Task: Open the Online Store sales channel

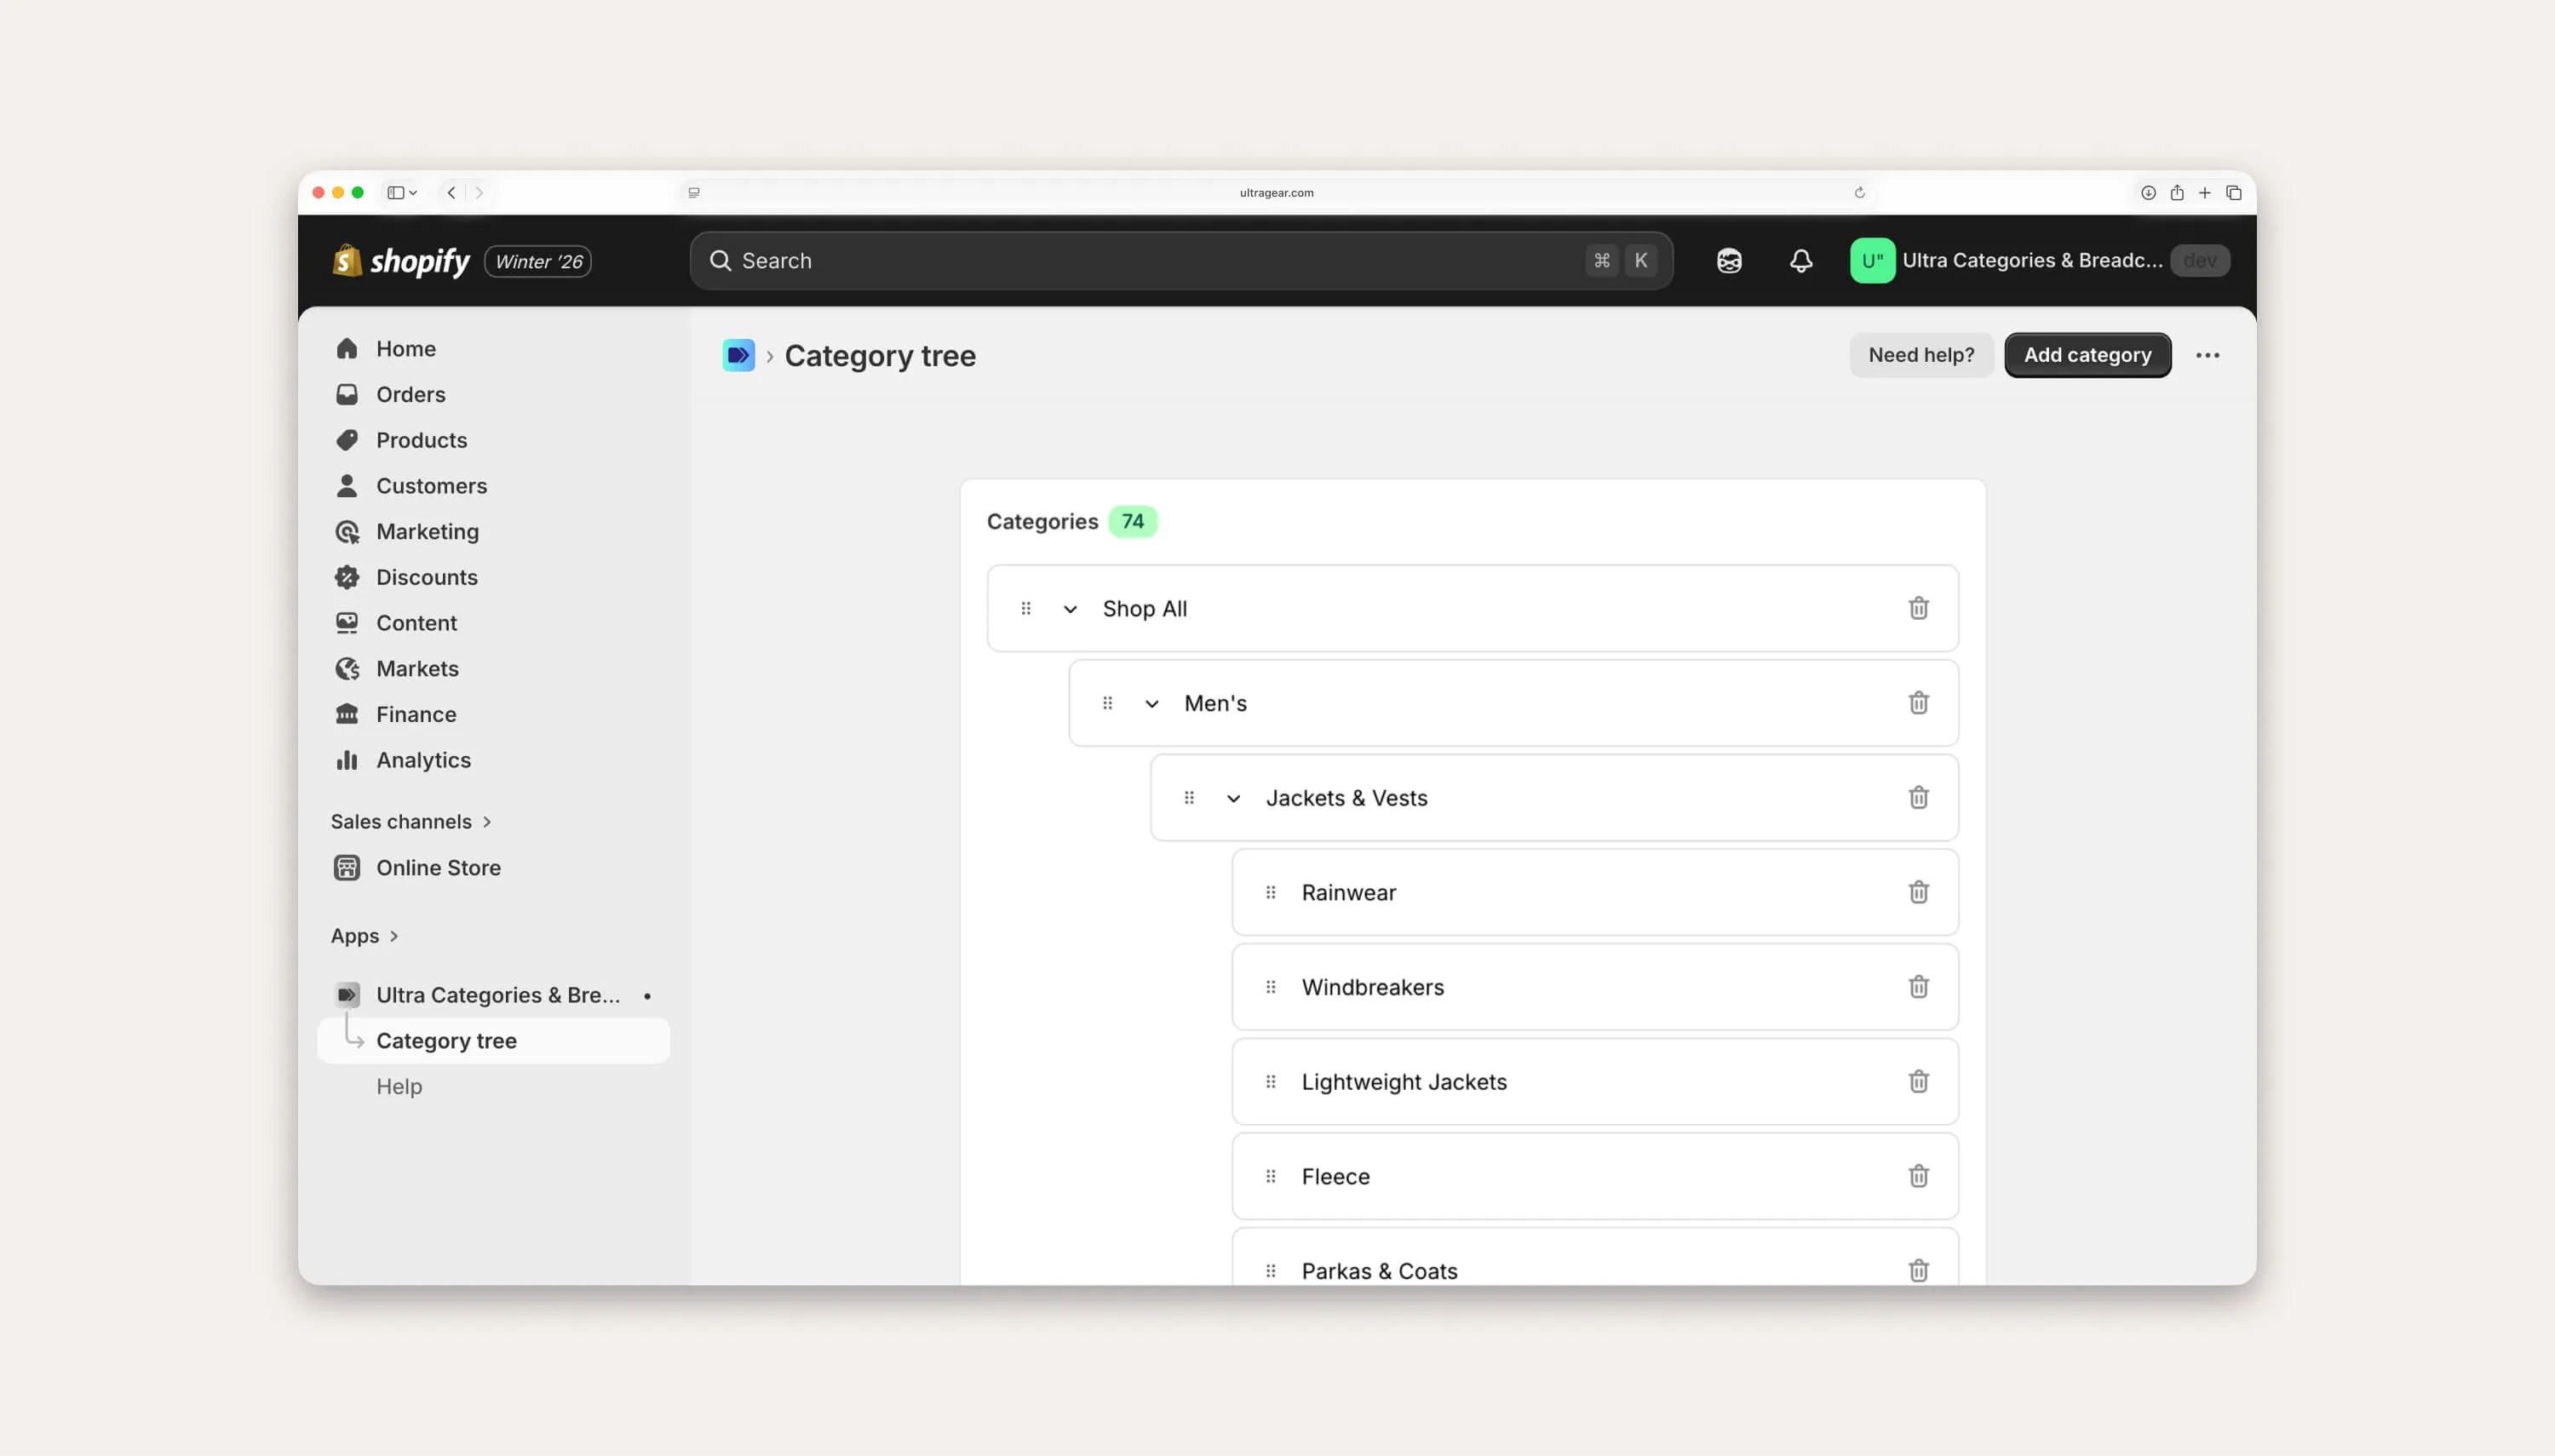Action: pos(438,868)
